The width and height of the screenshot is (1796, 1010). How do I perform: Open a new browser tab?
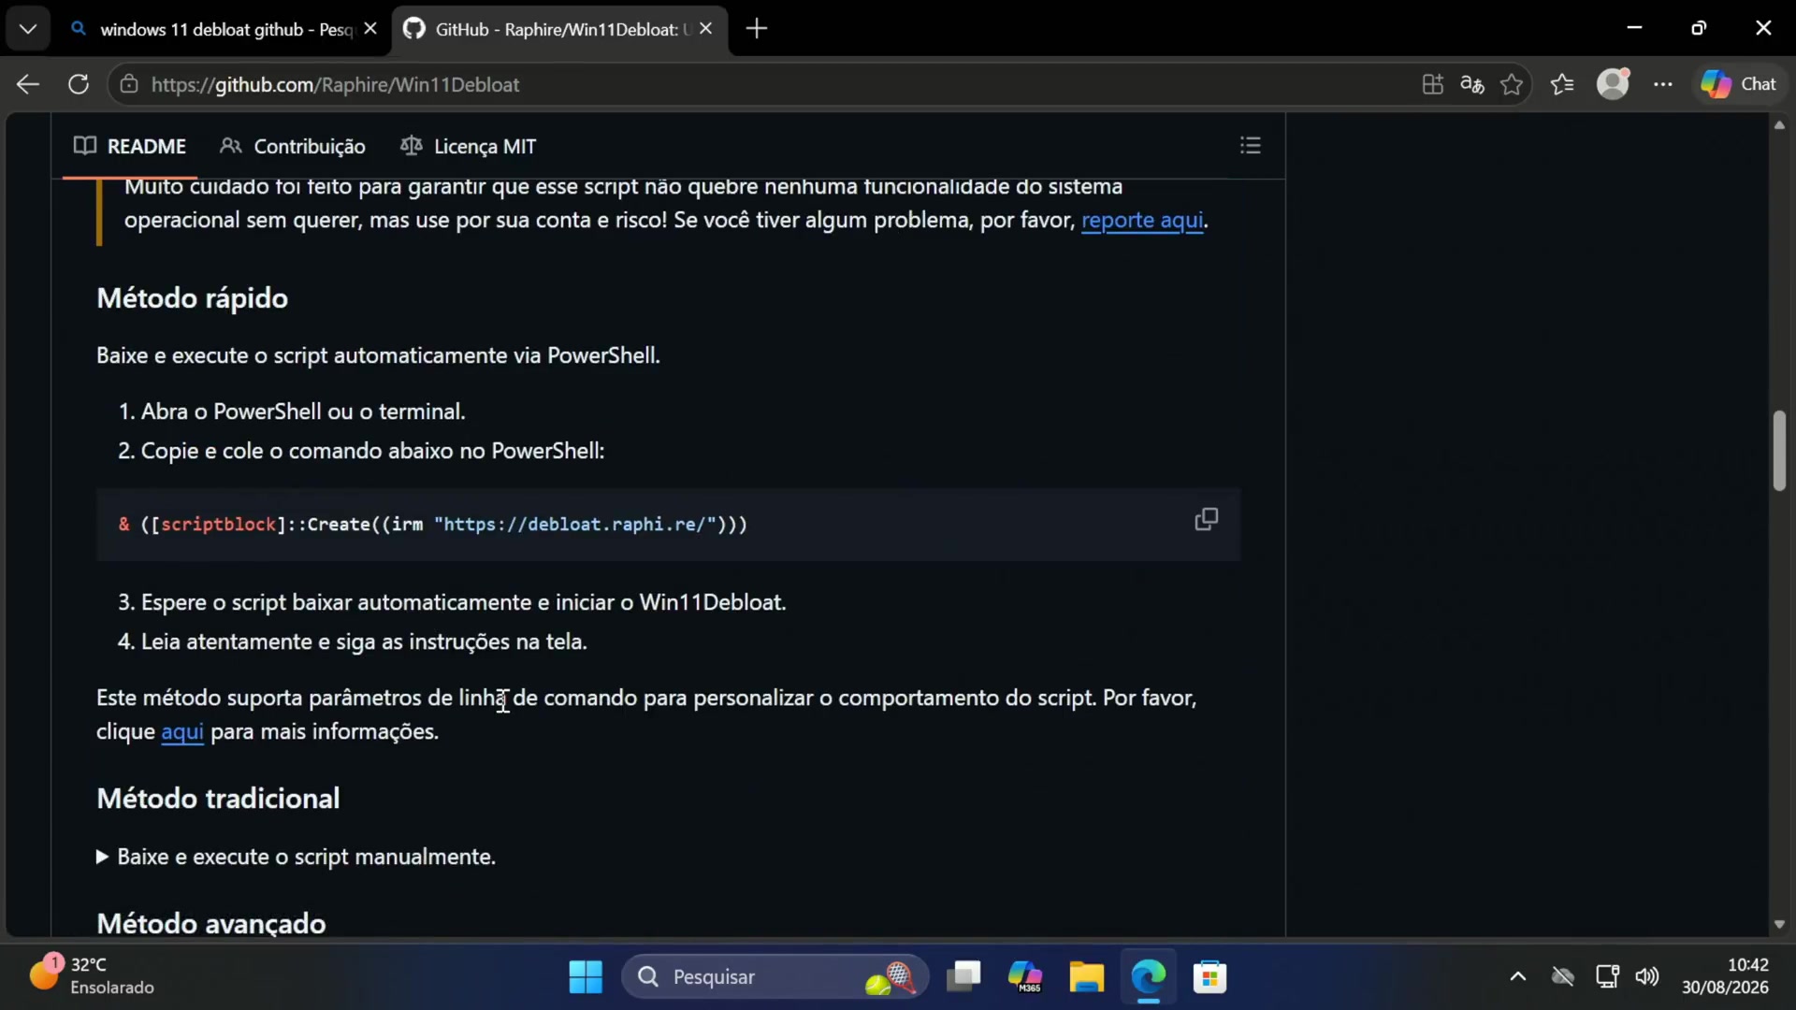(x=757, y=29)
